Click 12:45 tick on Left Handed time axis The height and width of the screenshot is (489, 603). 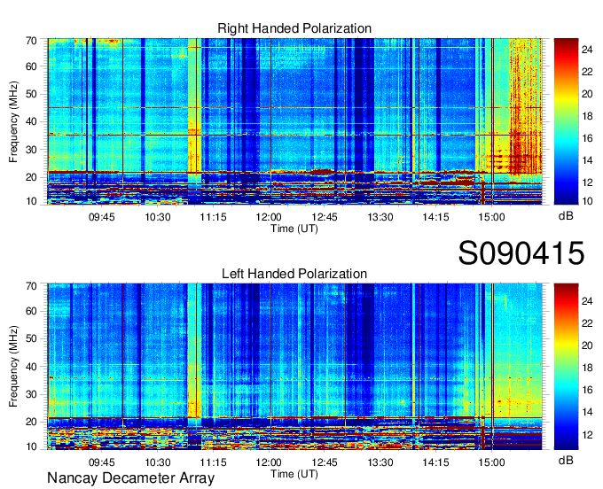click(x=325, y=462)
